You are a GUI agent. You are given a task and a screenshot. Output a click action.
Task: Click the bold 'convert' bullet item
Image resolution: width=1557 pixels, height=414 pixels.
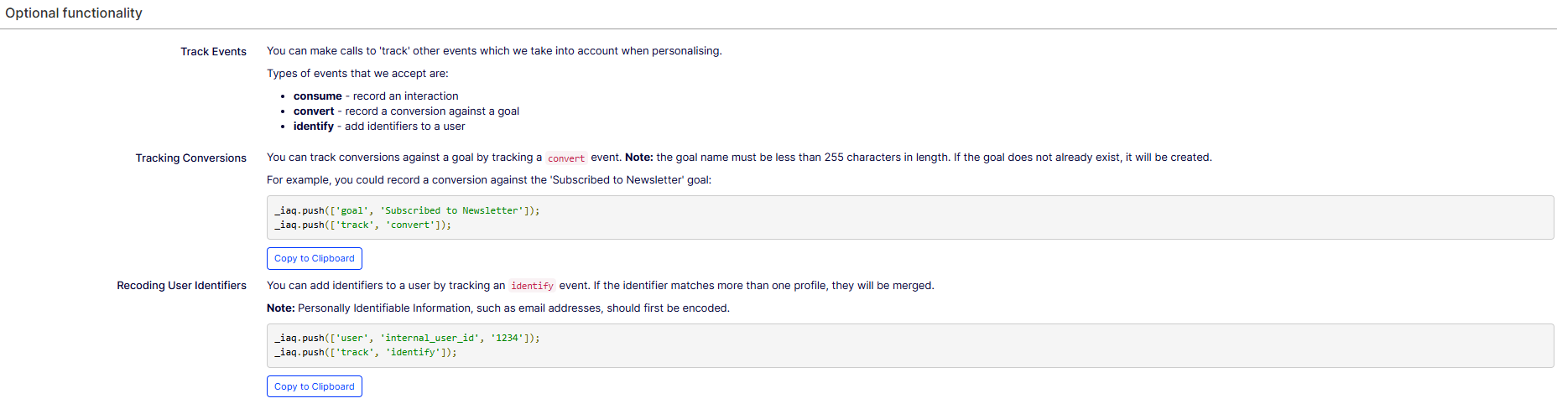click(x=406, y=111)
